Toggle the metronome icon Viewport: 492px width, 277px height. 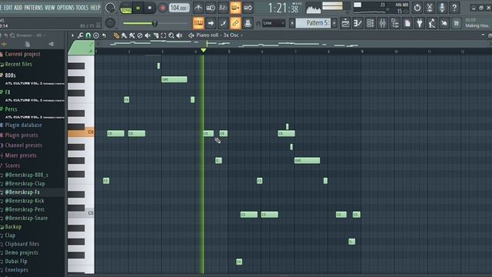pyautogui.click(x=198, y=8)
